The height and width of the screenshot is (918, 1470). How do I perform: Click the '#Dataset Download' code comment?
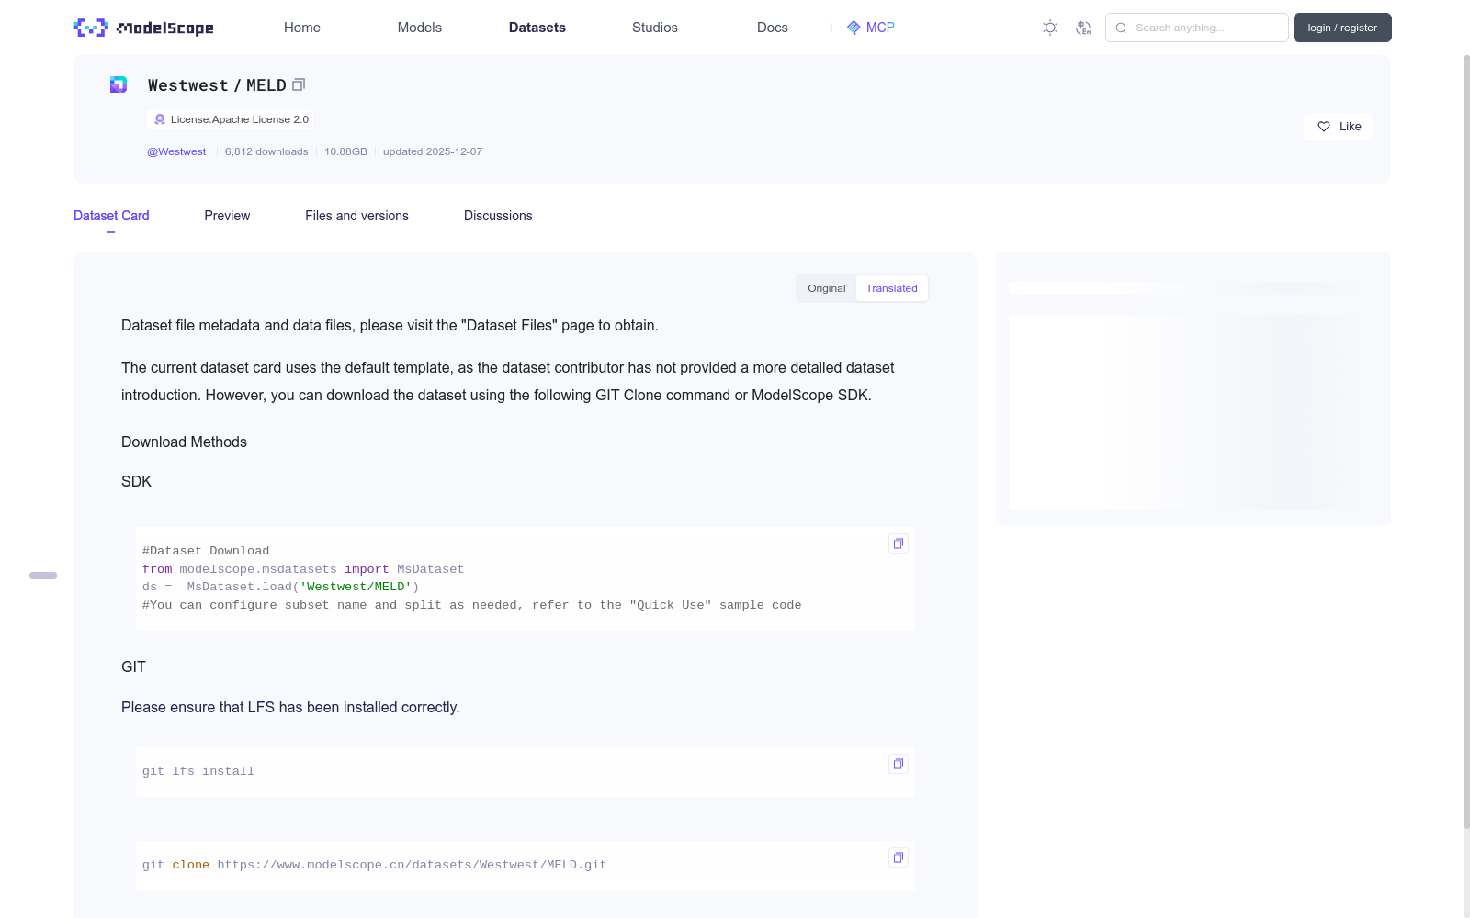click(206, 551)
